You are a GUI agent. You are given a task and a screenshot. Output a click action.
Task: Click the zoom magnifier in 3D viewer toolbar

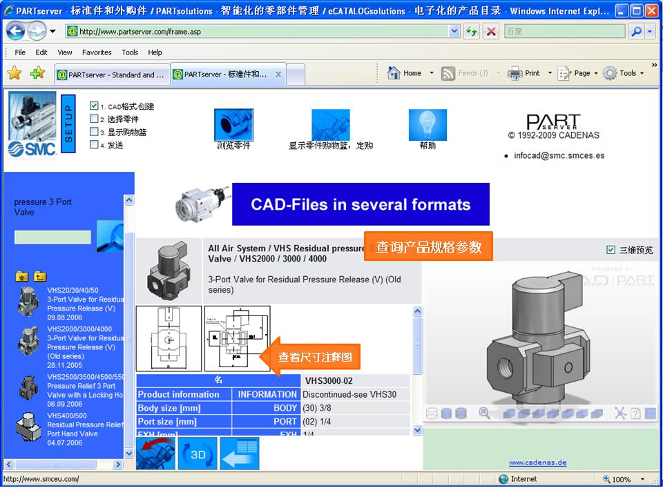(485, 413)
